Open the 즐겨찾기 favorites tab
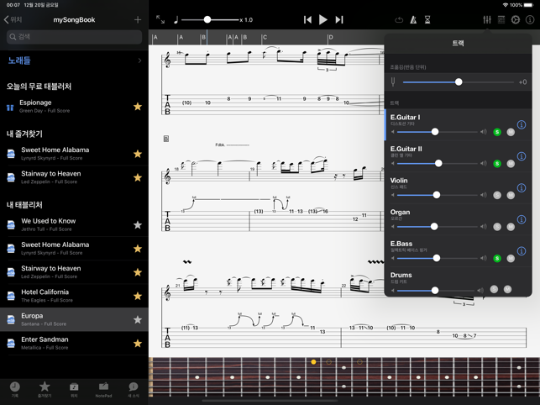Viewport: 540px width, 405px height. pyautogui.click(x=45, y=389)
